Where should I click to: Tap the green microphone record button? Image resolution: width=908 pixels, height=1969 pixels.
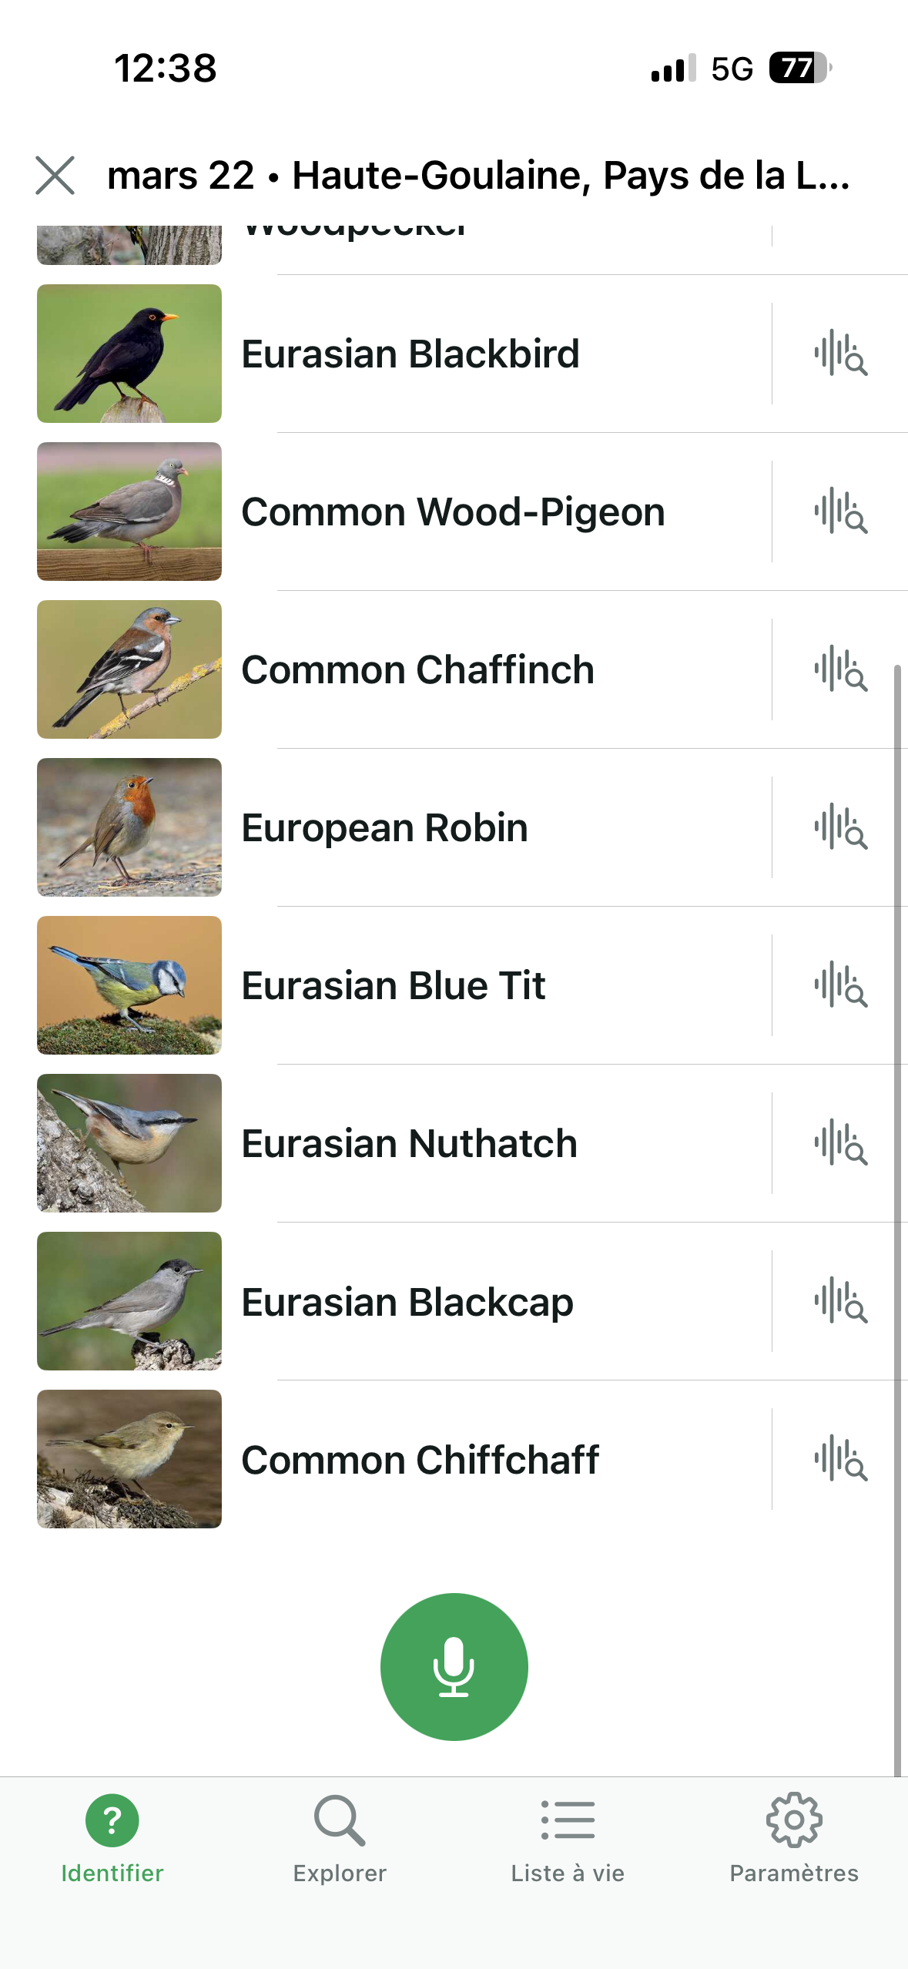coord(454,1665)
